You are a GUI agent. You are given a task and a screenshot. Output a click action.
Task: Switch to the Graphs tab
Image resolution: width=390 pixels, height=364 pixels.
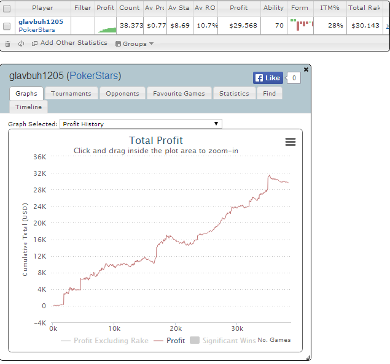[x=26, y=94]
